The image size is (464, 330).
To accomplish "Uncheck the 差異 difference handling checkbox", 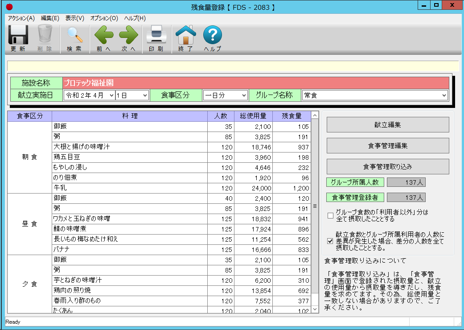I will pos(330,241).
